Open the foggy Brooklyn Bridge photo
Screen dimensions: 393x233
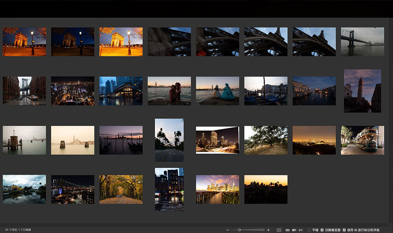click(362, 42)
